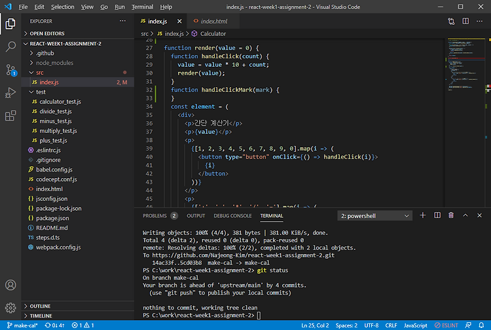
Task: Open the Search view in activity bar
Action: pyautogui.click(x=10, y=46)
